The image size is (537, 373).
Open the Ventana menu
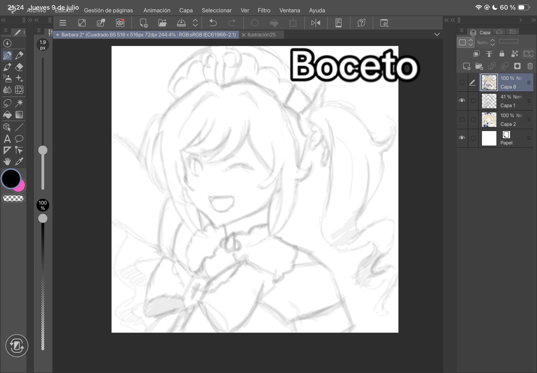point(290,10)
